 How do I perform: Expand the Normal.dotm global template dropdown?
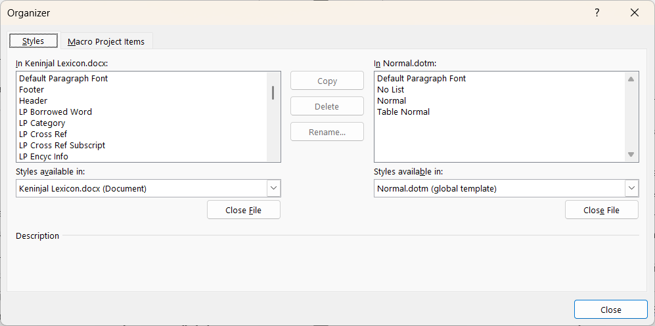[x=631, y=188]
